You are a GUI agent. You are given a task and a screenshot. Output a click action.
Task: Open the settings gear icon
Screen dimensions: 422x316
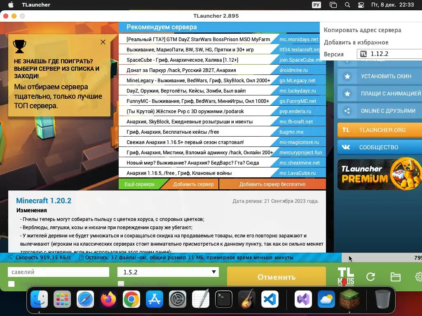point(419,277)
